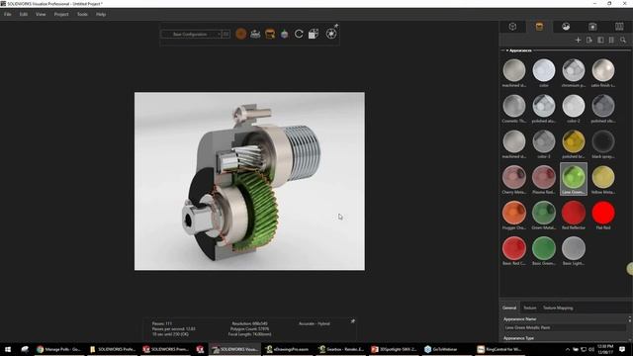
Task: Switch to the Models palette tab
Action: [512, 27]
